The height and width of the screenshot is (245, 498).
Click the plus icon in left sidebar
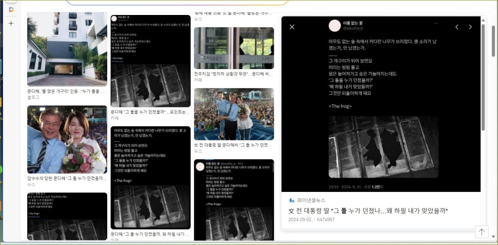[x=11, y=23]
